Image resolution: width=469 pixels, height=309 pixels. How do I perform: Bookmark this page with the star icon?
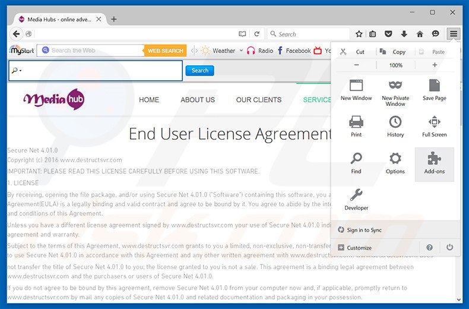tap(359, 34)
